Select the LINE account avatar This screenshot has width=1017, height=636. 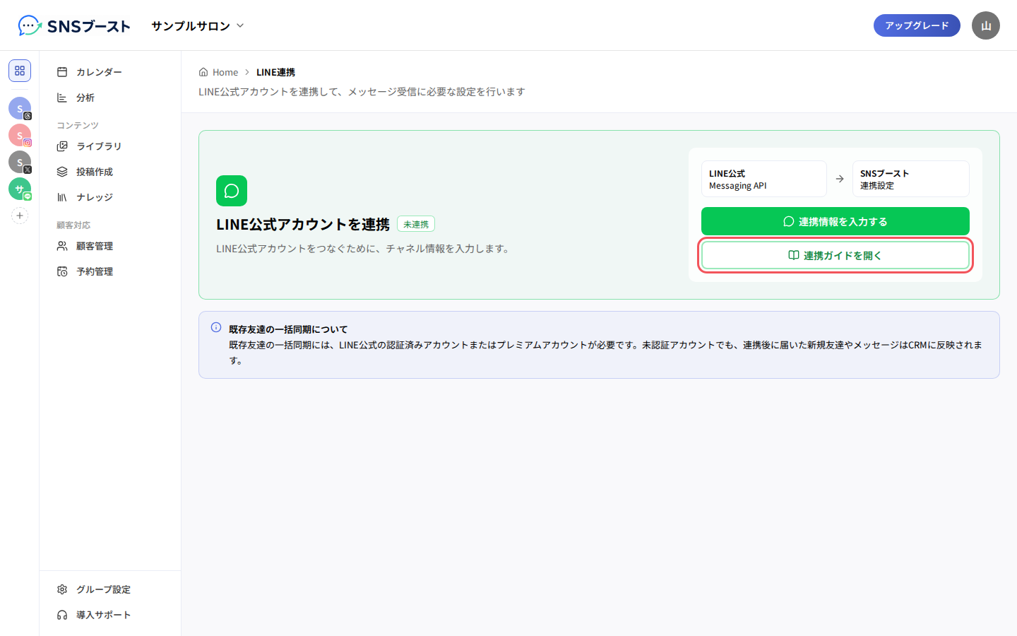click(x=20, y=189)
